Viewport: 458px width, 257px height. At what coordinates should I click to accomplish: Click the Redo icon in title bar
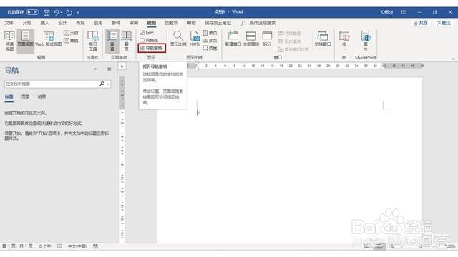click(69, 12)
